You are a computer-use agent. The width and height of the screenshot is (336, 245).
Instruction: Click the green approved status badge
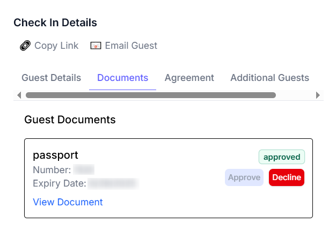click(x=282, y=157)
